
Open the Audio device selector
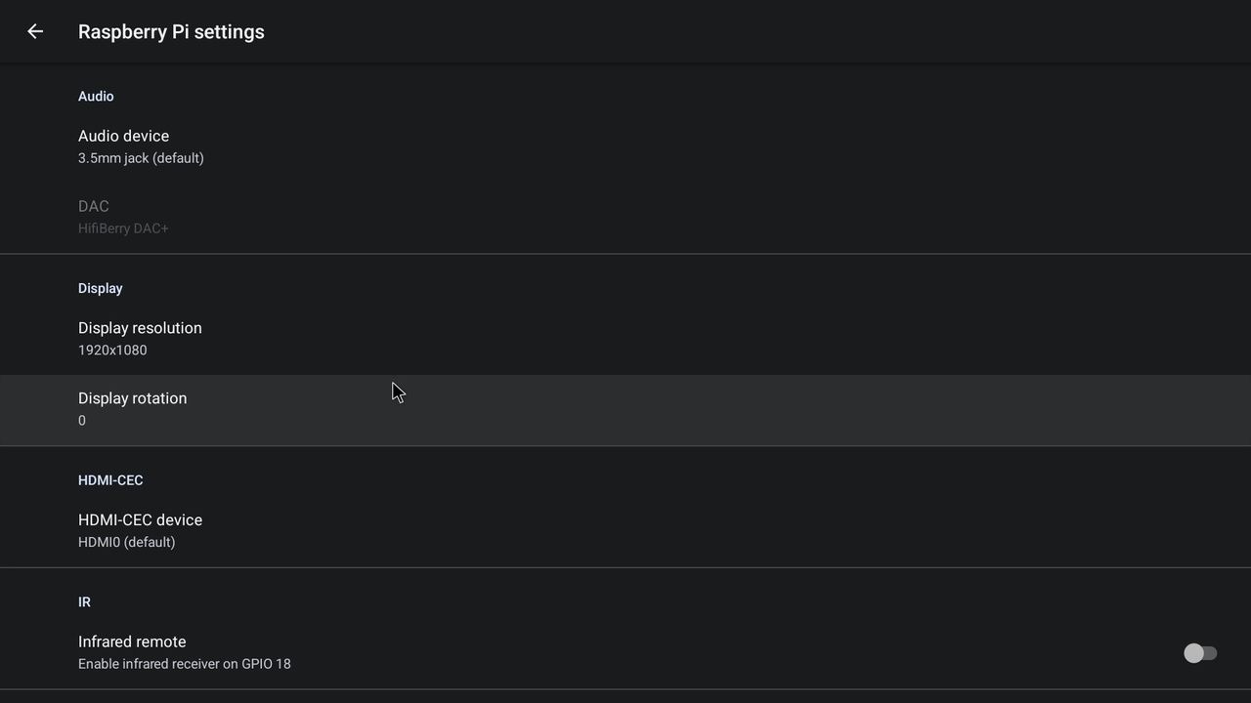click(124, 136)
